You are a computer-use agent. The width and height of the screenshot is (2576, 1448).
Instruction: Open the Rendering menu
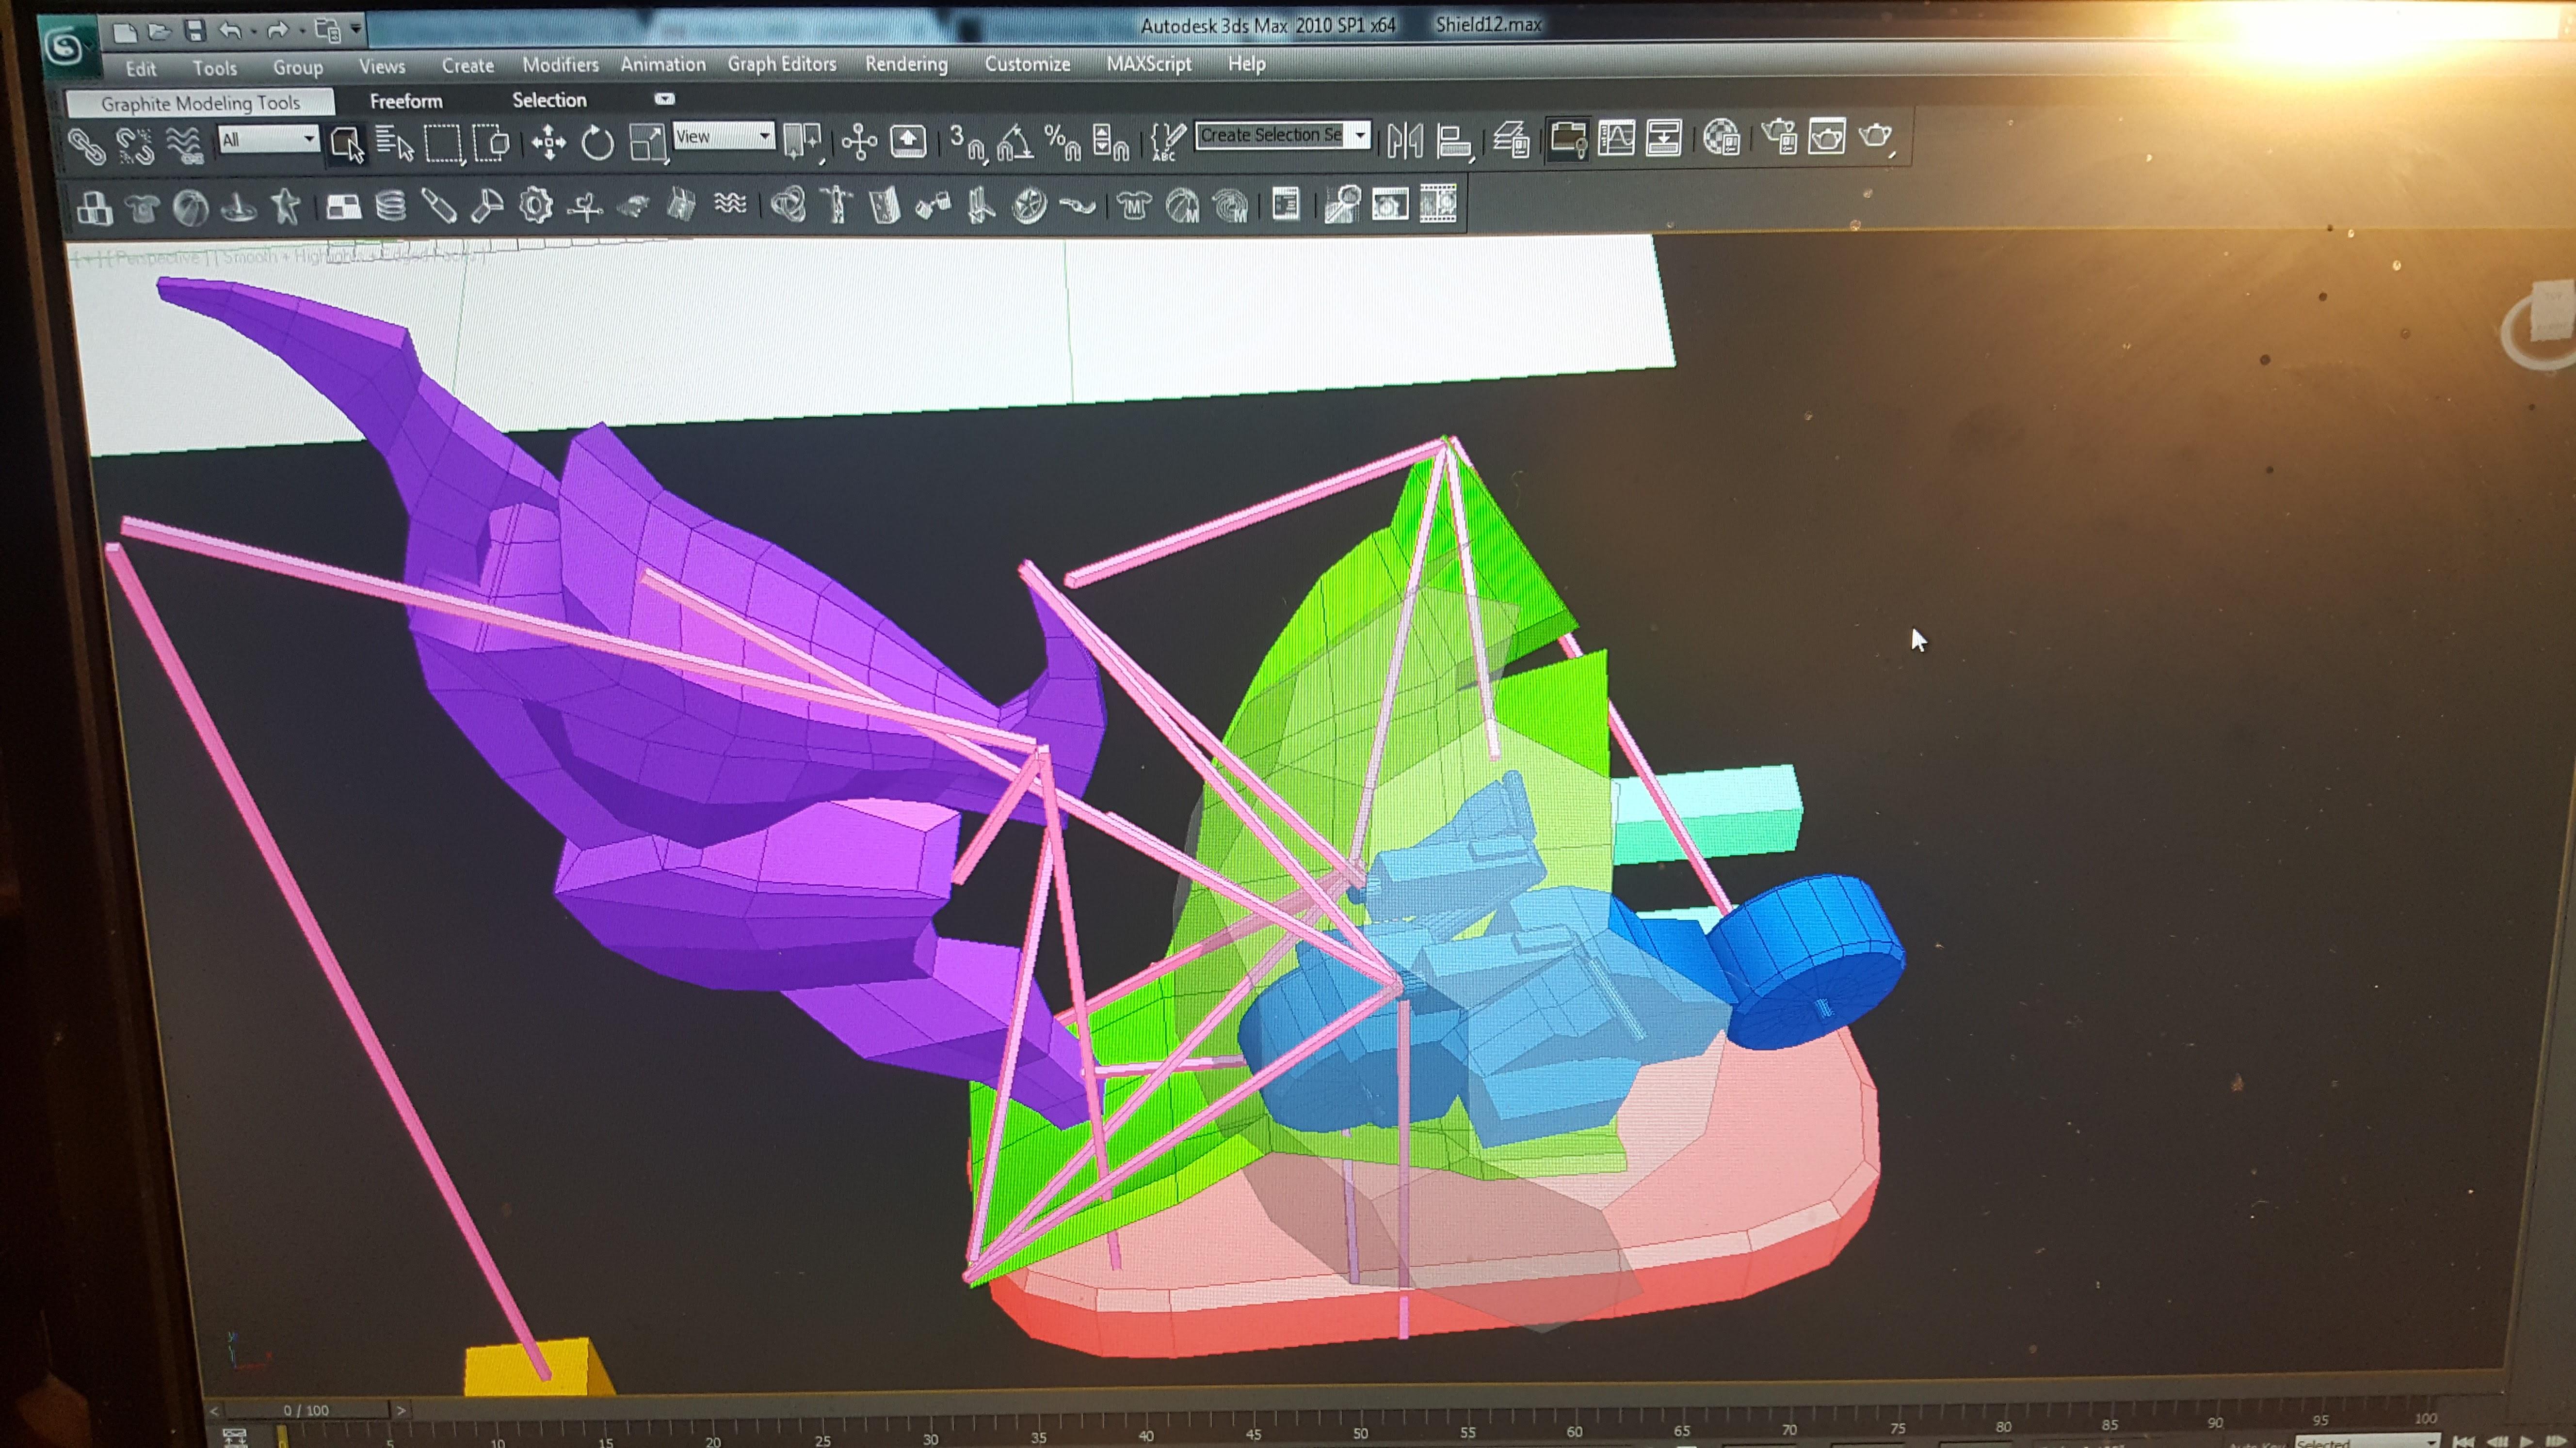point(906,64)
